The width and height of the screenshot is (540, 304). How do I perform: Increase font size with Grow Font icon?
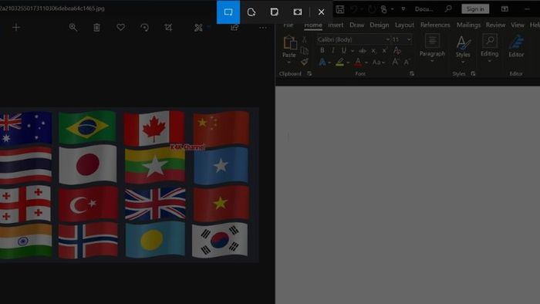pyautogui.click(x=395, y=62)
